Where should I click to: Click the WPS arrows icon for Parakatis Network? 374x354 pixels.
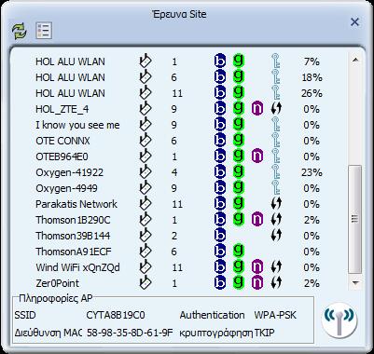tap(276, 204)
